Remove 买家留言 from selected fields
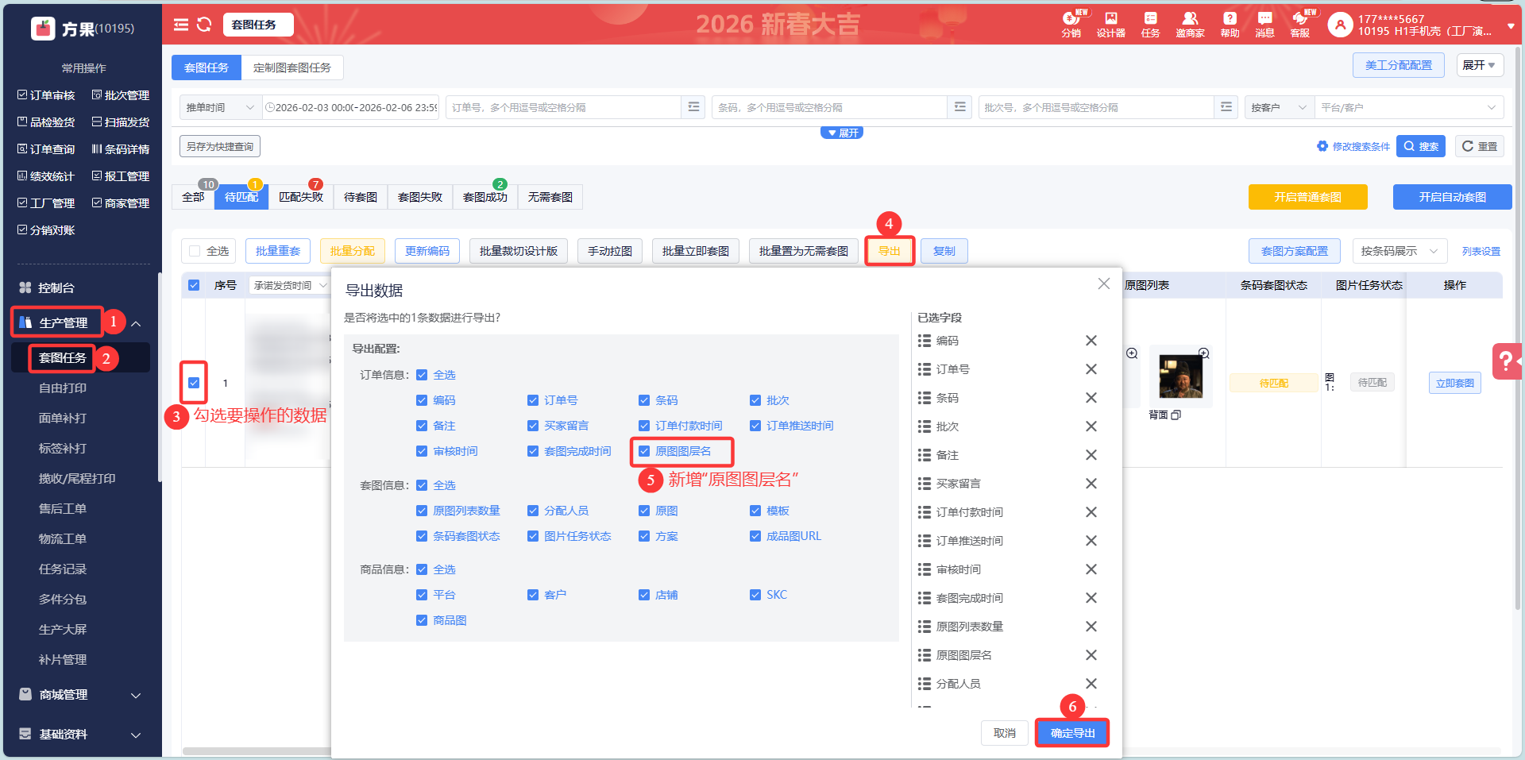 tap(1091, 484)
